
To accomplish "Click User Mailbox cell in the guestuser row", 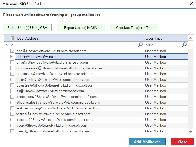I will (x=166, y=74).
